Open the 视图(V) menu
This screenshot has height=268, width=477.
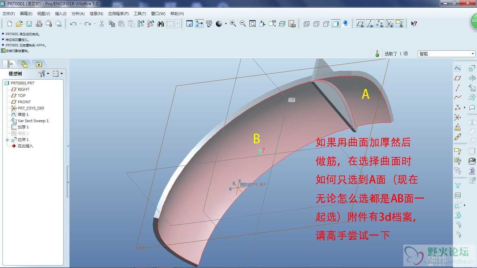click(x=44, y=14)
